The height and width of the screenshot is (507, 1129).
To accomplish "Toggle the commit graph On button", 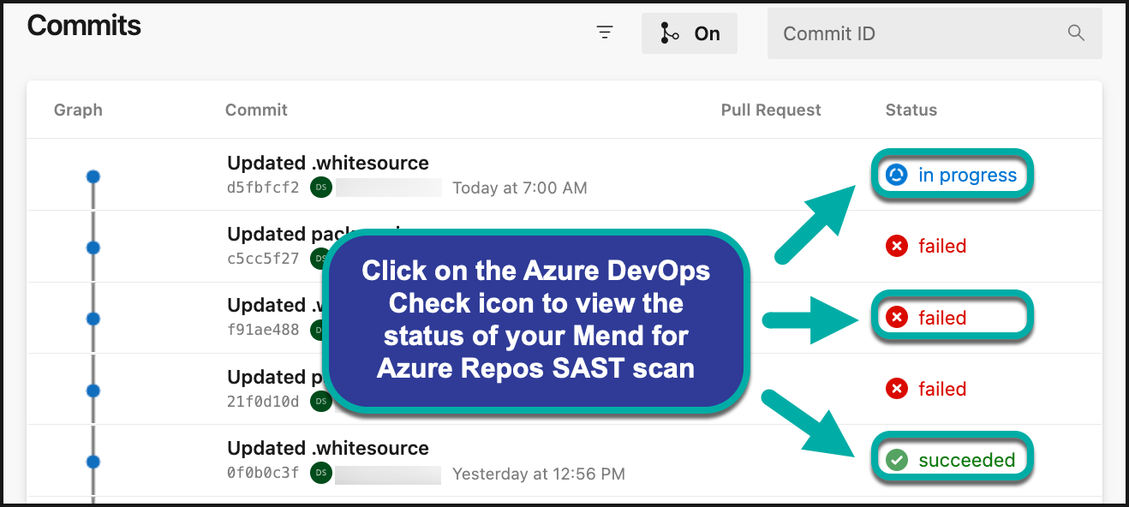I will click(x=689, y=33).
